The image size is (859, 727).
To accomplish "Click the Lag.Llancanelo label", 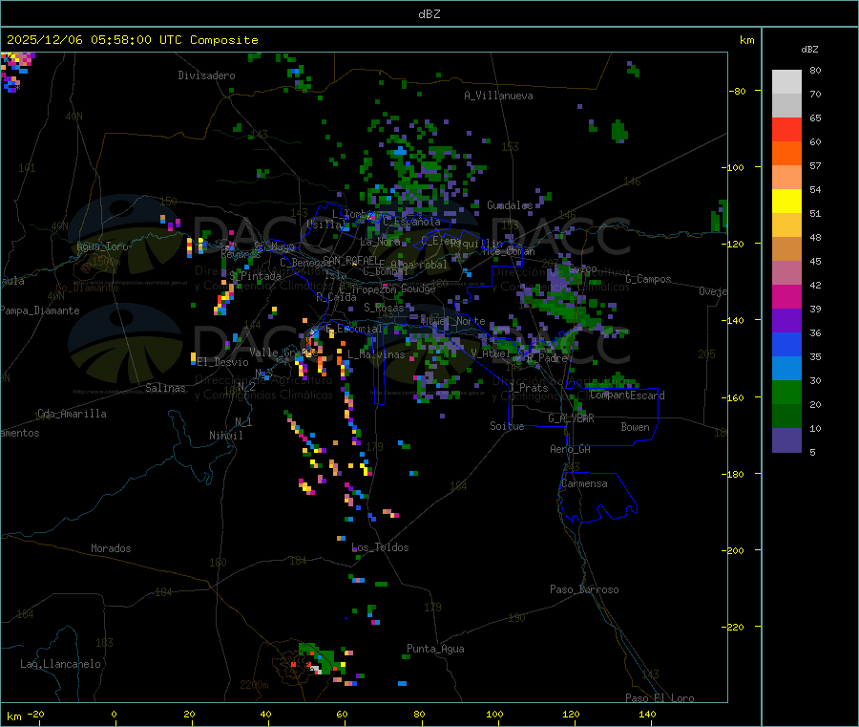I will point(60,665).
